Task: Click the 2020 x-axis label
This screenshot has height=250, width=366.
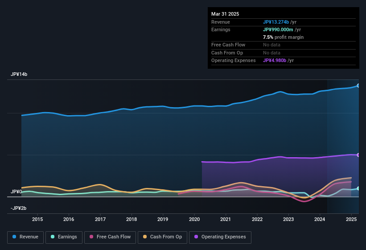Action: tap(194, 219)
